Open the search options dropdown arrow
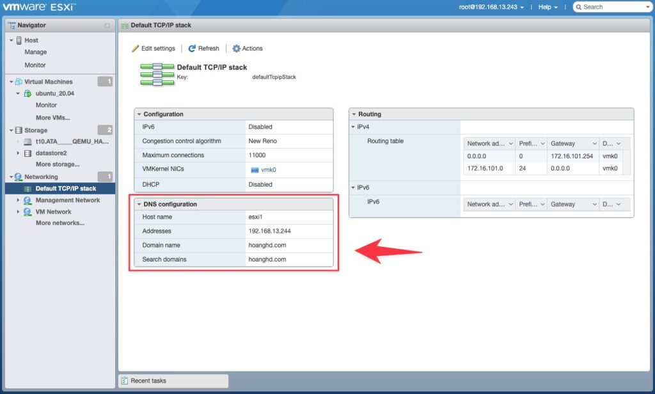This screenshot has height=394, width=655. click(x=648, y=7)
